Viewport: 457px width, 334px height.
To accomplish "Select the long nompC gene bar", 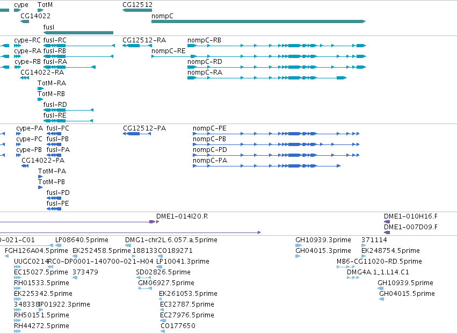I will click(x=258, y=21).
